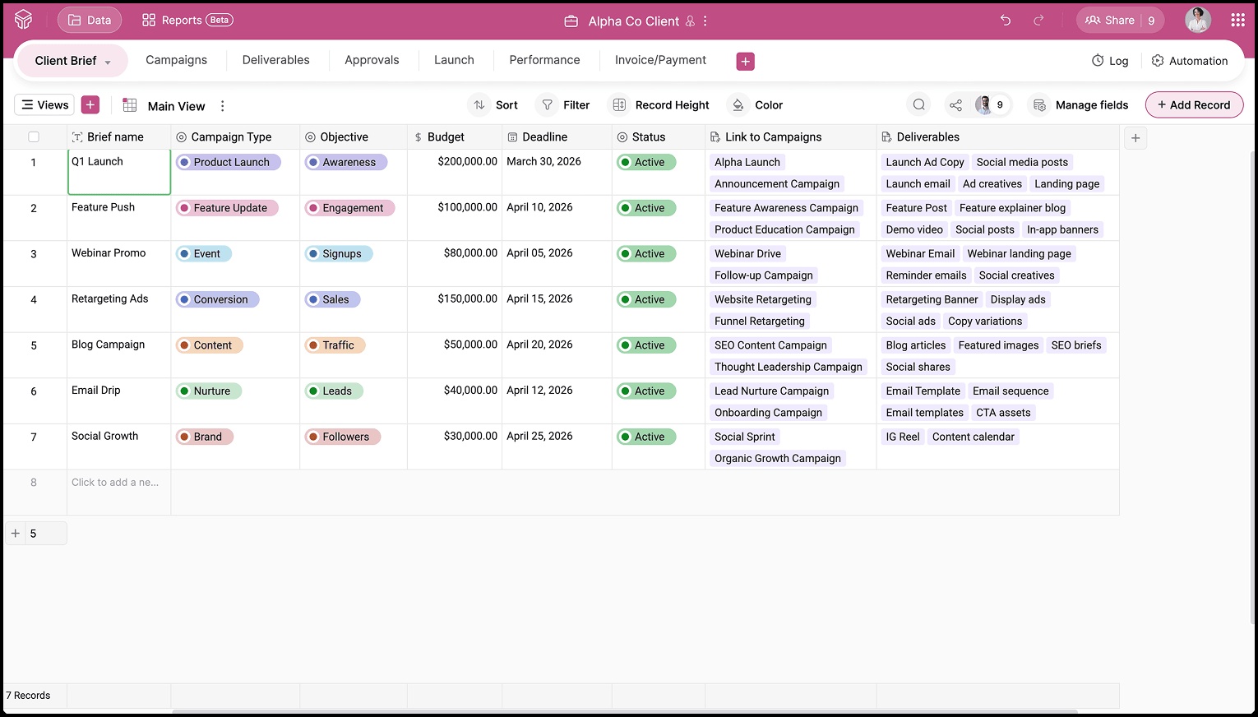Open the user profile avatar
Viewport: 1258px width, 717px height.
click(x=1198, y=20)
